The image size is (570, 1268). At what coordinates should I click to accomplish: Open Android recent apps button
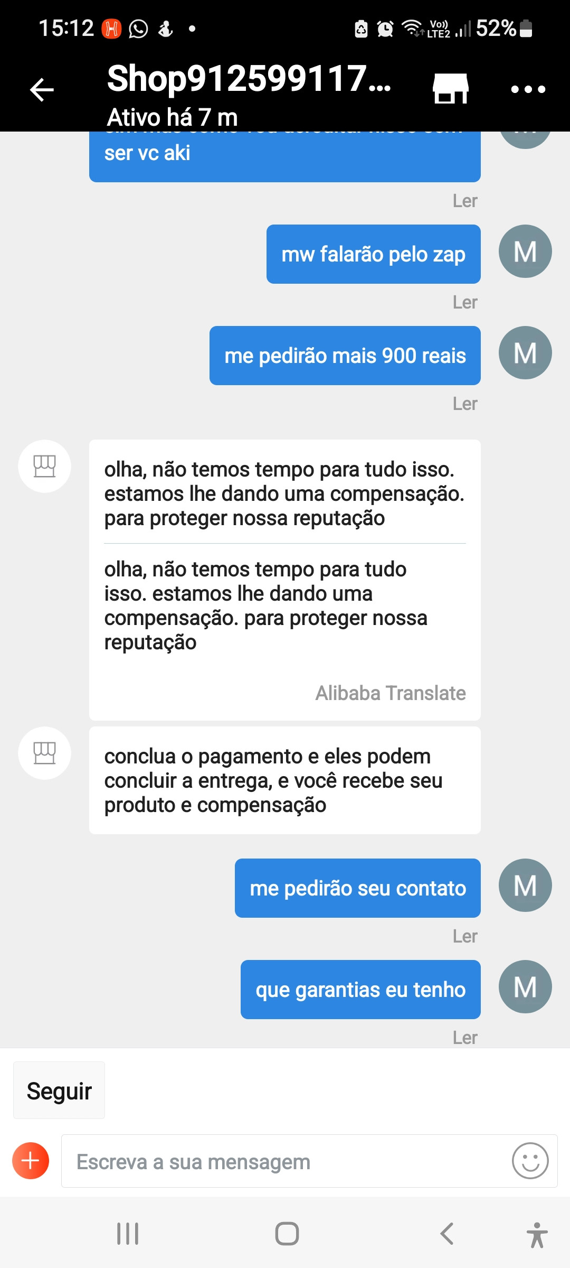(x=128, y=1234)
